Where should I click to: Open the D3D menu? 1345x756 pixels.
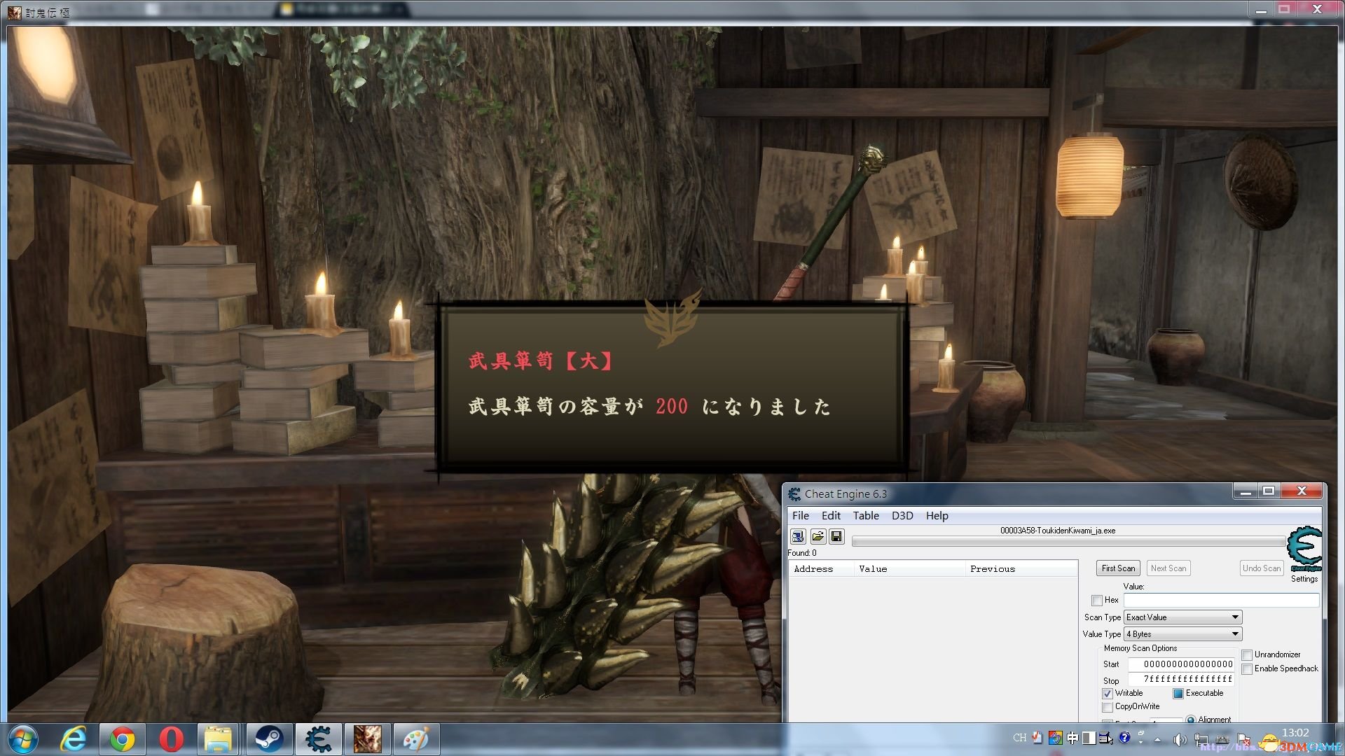(902, 516)
